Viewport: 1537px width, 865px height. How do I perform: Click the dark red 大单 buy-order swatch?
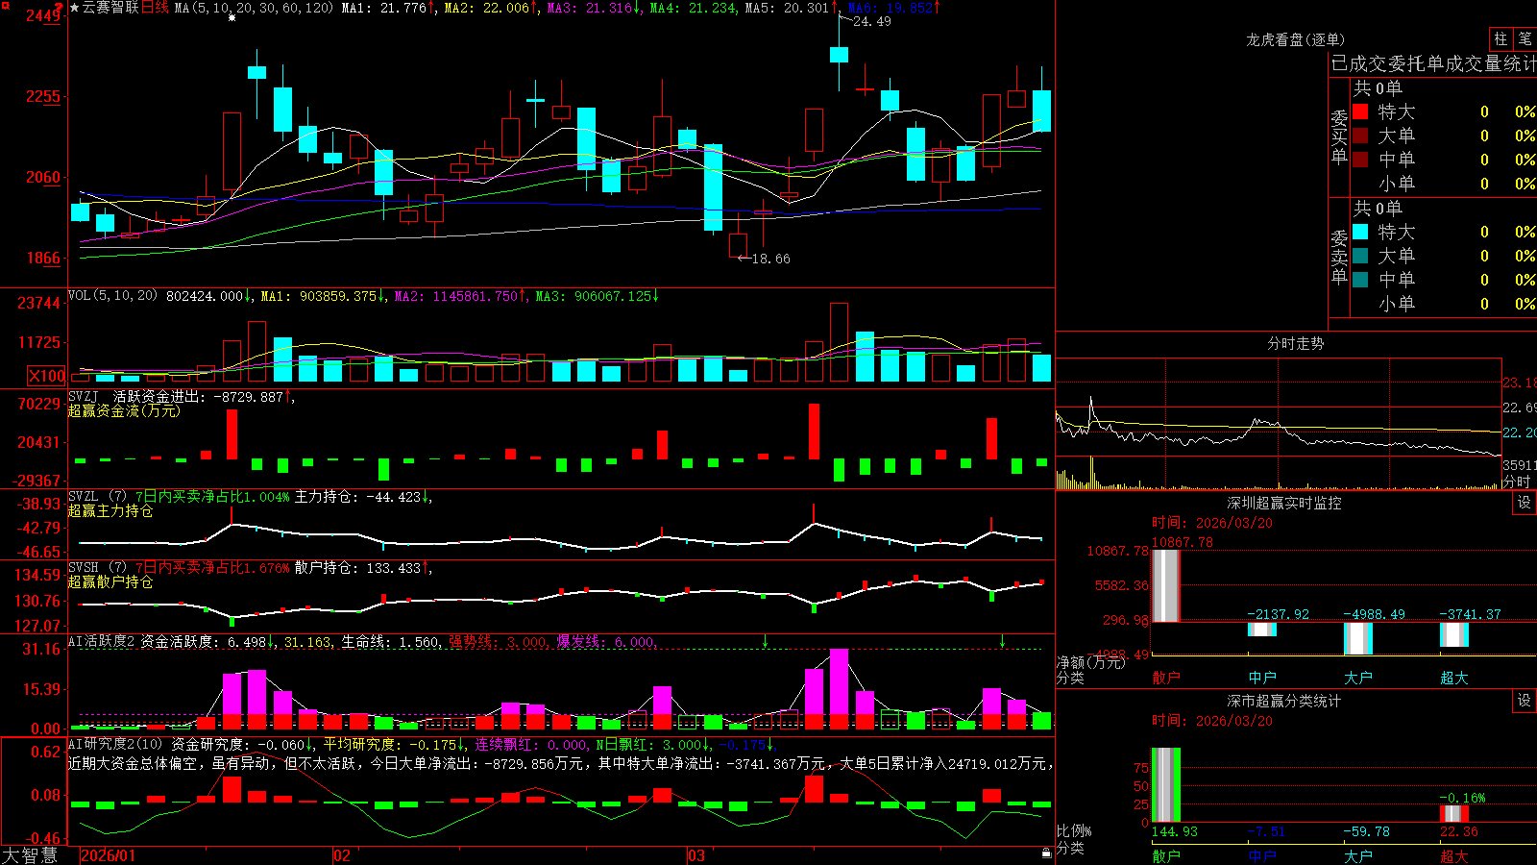click(x=1360, y=136)
